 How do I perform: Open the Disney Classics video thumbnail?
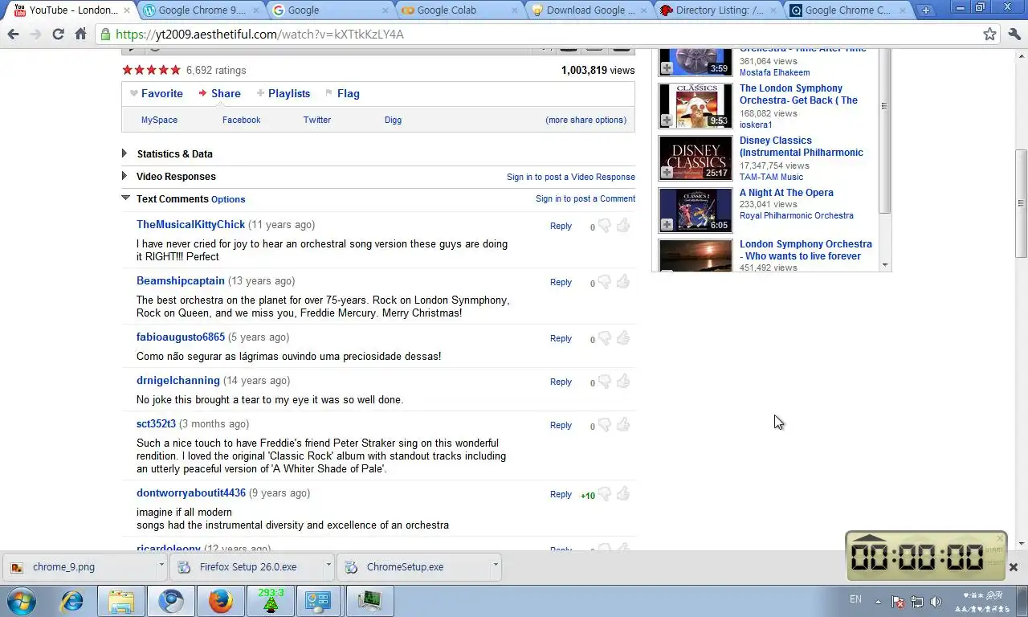(x=696, y=157)
